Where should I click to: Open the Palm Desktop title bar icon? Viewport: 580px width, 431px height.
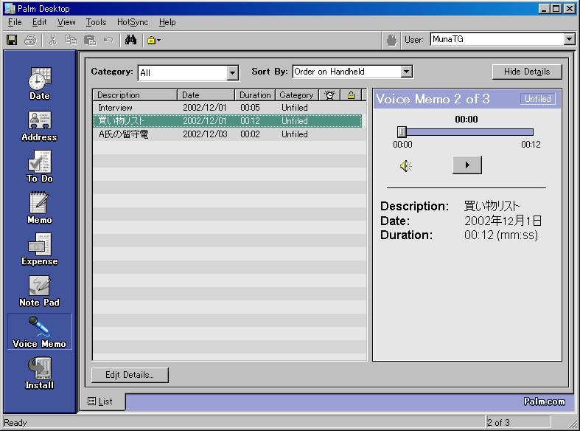[10, 8]
